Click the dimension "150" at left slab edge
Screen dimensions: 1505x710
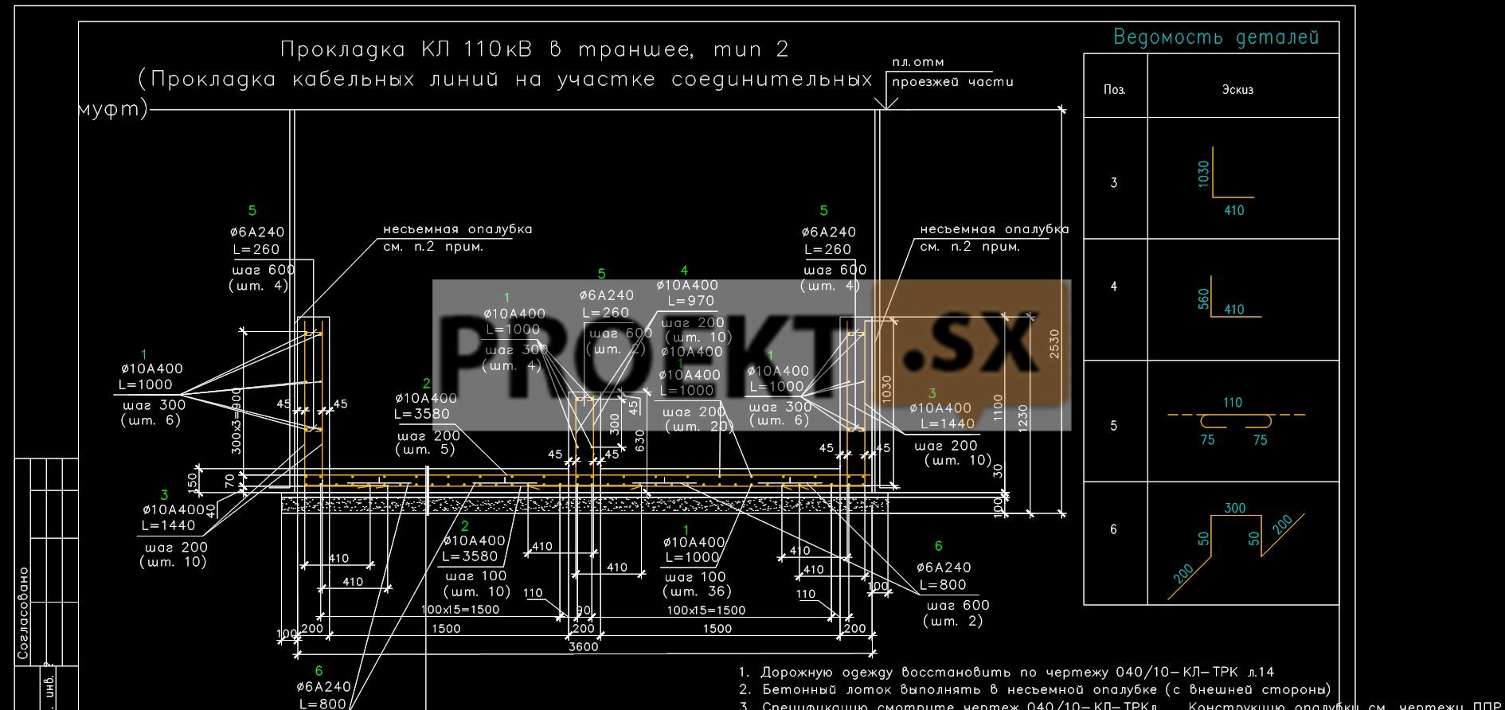click(x=191, y=482)
